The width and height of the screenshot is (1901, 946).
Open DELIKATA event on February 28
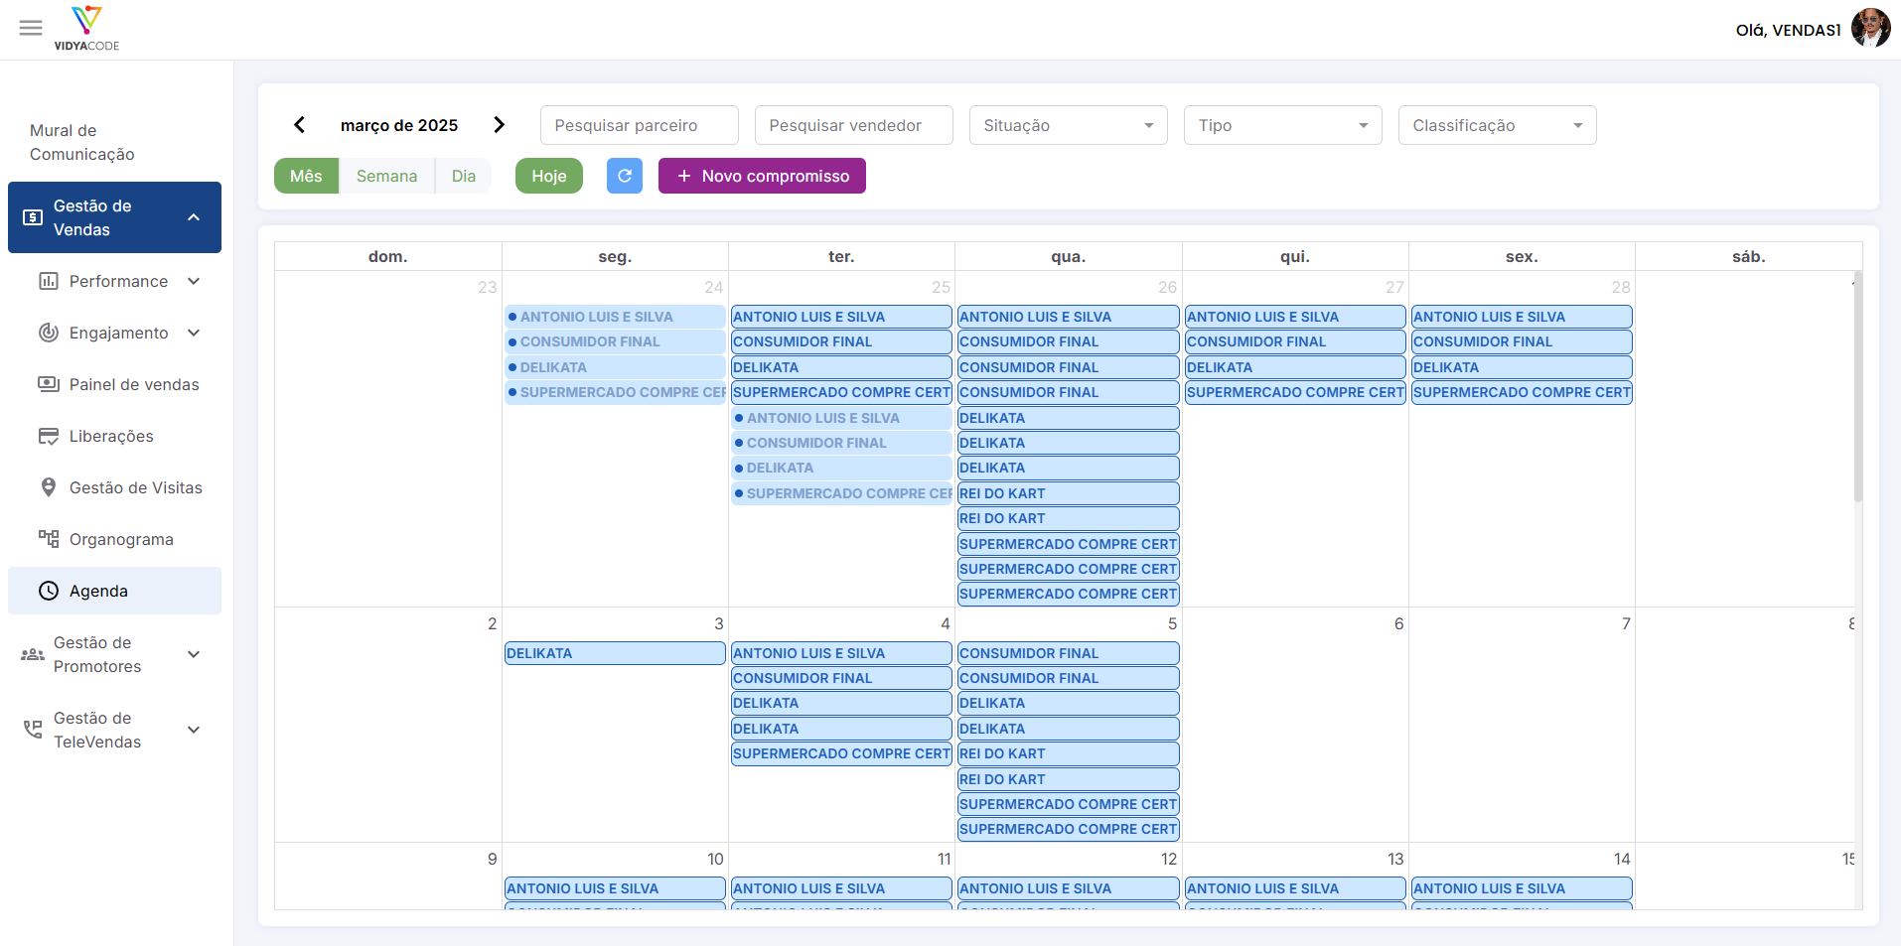(x=1522, y=367)
